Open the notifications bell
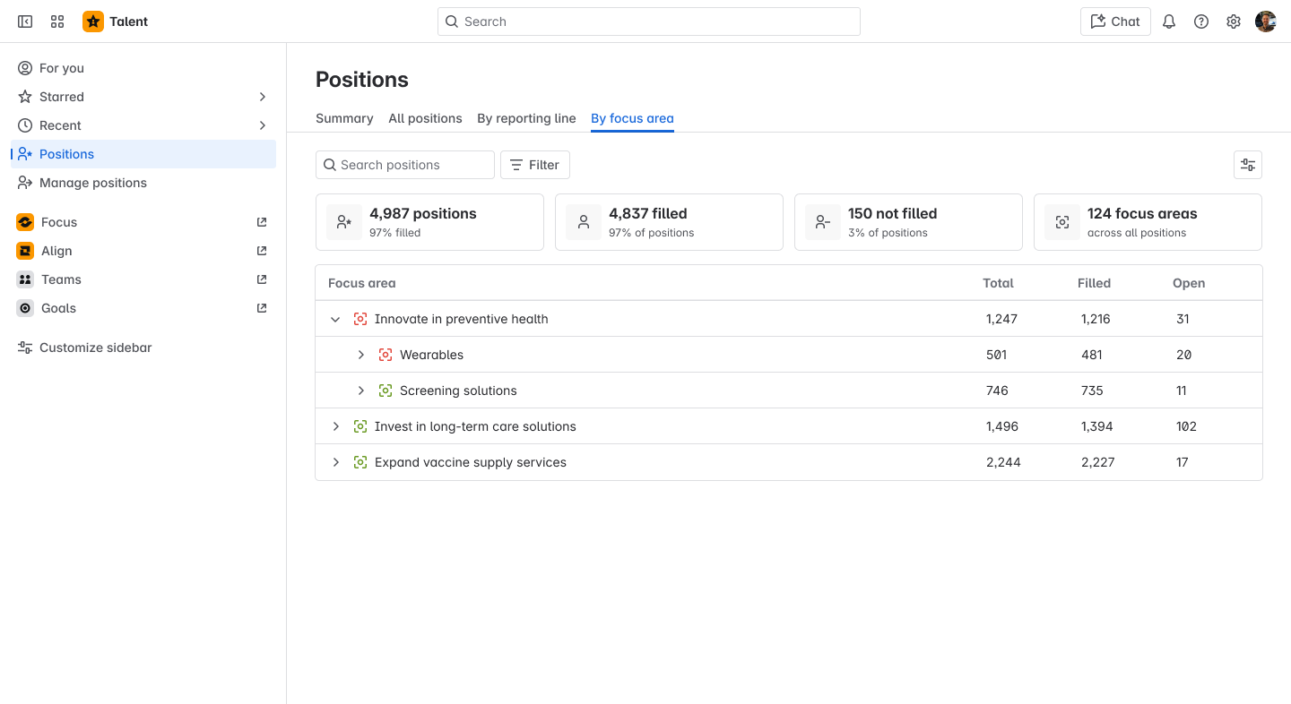The height and width of the screenshot is (704, 1291). tap(1169, 21)
